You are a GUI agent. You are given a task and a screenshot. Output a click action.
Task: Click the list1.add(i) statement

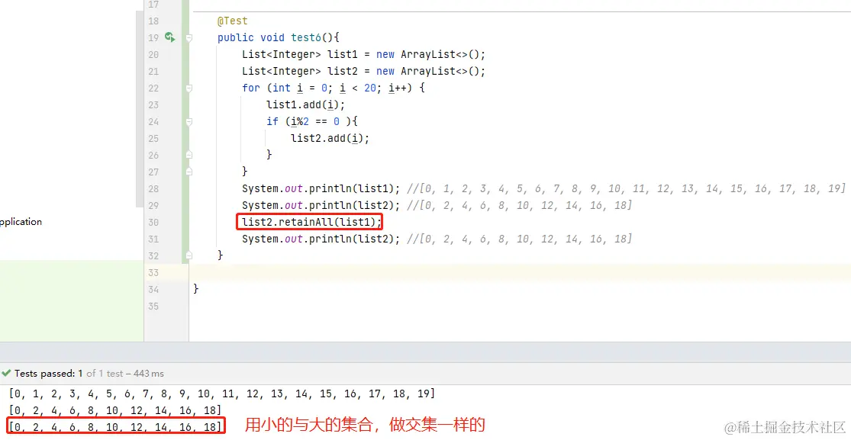pyautogui.click(x=305, y=104)
